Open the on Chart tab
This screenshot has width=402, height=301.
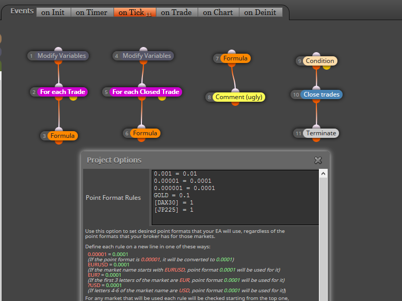pos(218,12)
